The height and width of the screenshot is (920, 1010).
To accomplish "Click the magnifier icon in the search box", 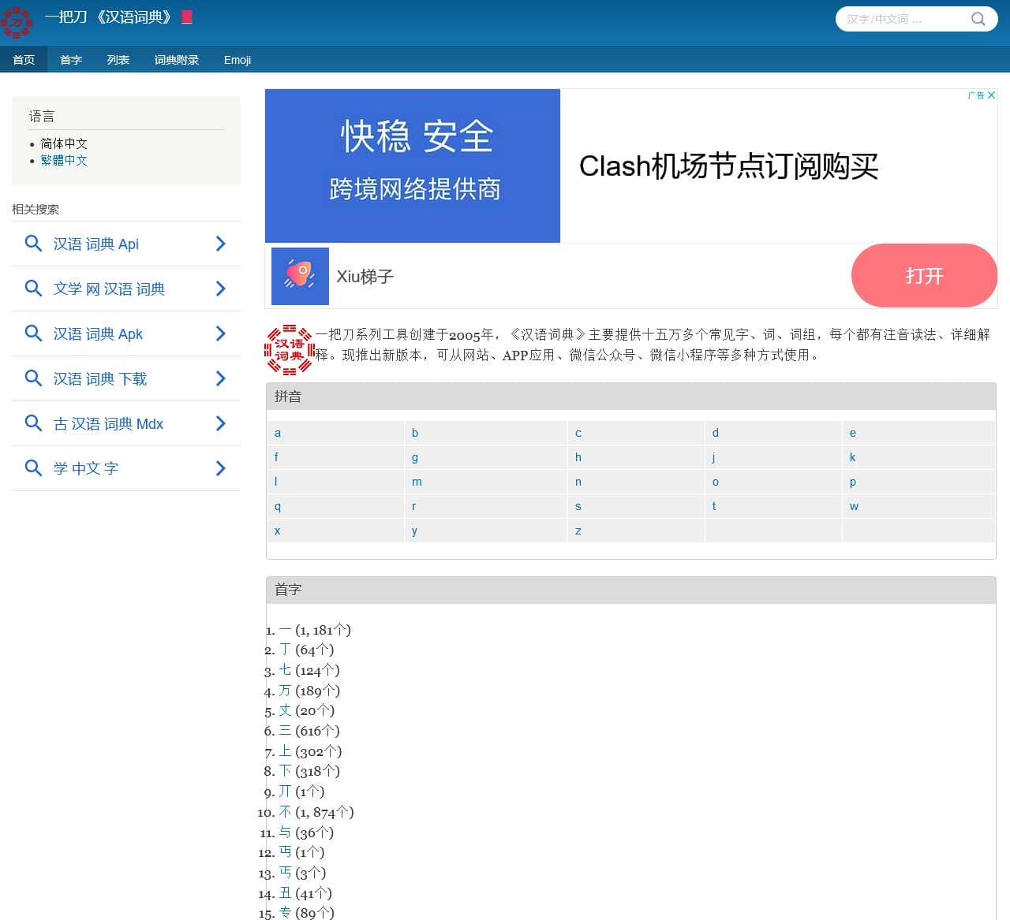I will pos(978,19).
